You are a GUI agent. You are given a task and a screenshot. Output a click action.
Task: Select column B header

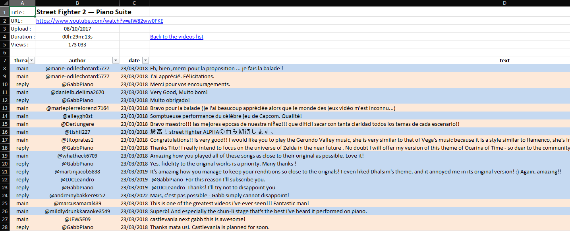[x=77, y=3]
